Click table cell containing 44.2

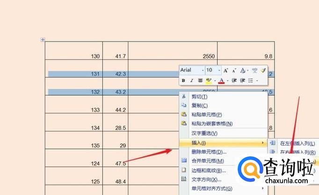116,104
